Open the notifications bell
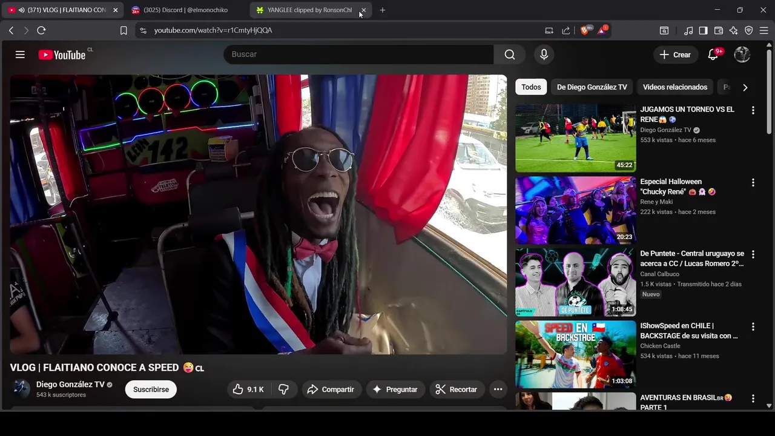Viewport: 775px width, 436px height. pos(713,54)
